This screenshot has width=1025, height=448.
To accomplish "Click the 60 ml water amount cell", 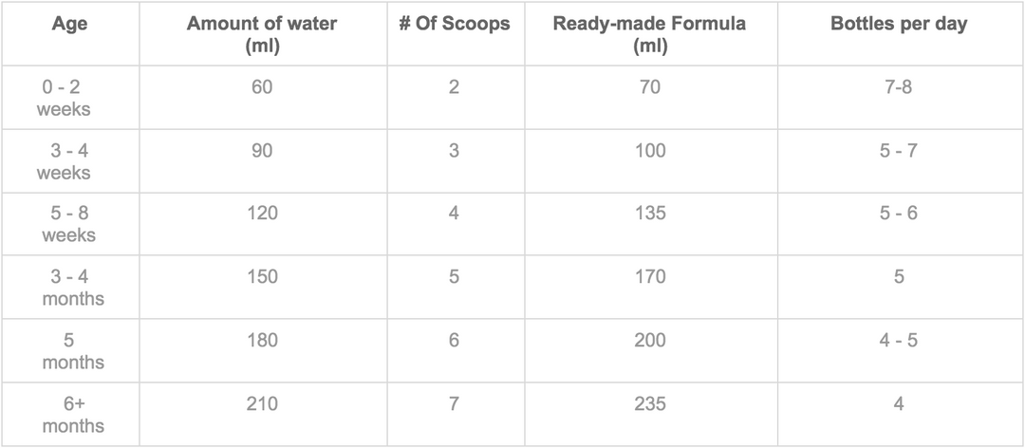I will (x=261, y=87).
